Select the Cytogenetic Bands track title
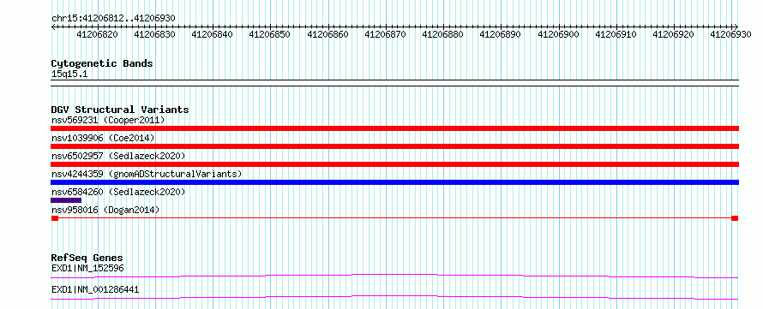The image size is (763, 309). (102, 63)
